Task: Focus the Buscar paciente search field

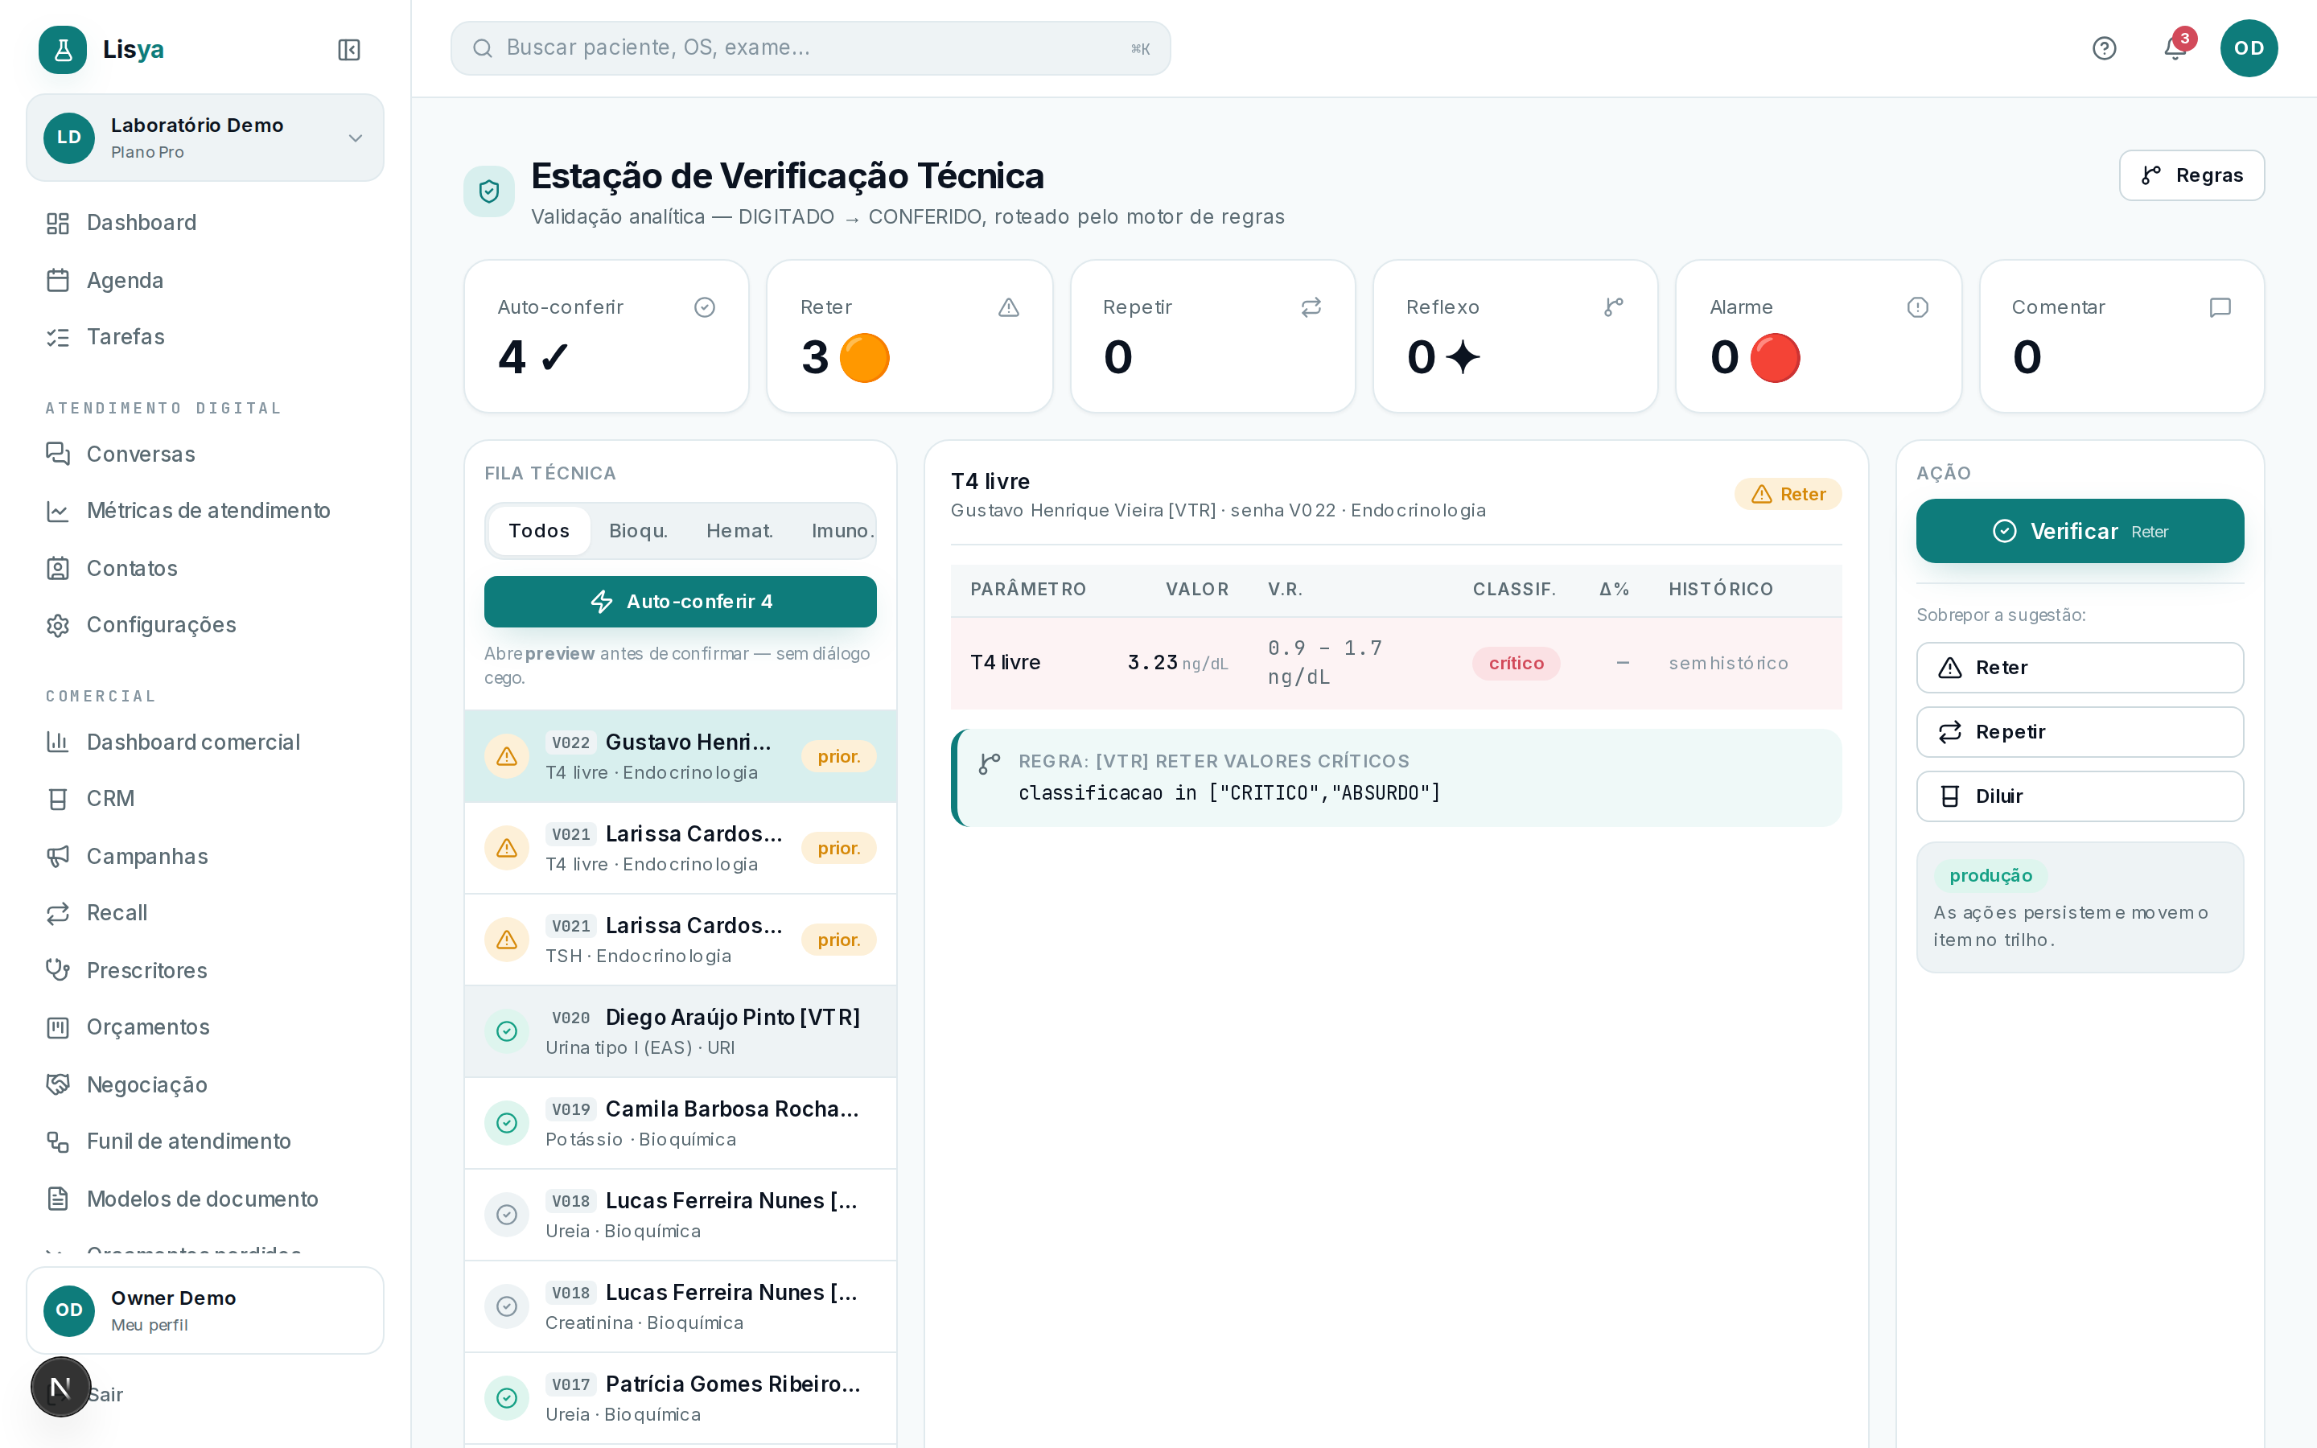Action: coord(810,48)
